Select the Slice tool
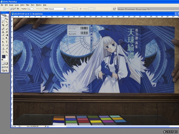 click(x=7, y=25)
